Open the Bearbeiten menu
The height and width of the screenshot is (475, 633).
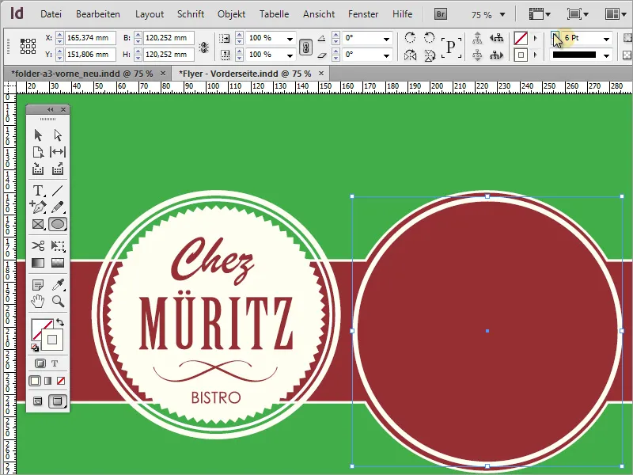point(98,14)
